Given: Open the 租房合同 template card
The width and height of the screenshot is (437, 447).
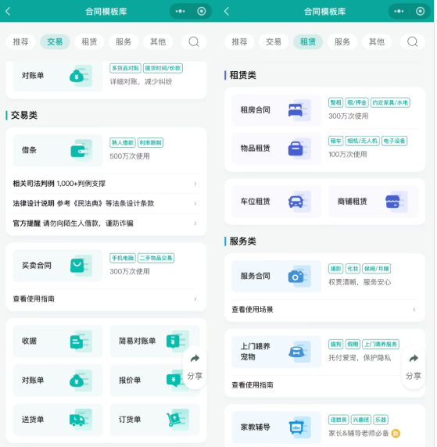Looking at the screenshot, I should (276, 110).
